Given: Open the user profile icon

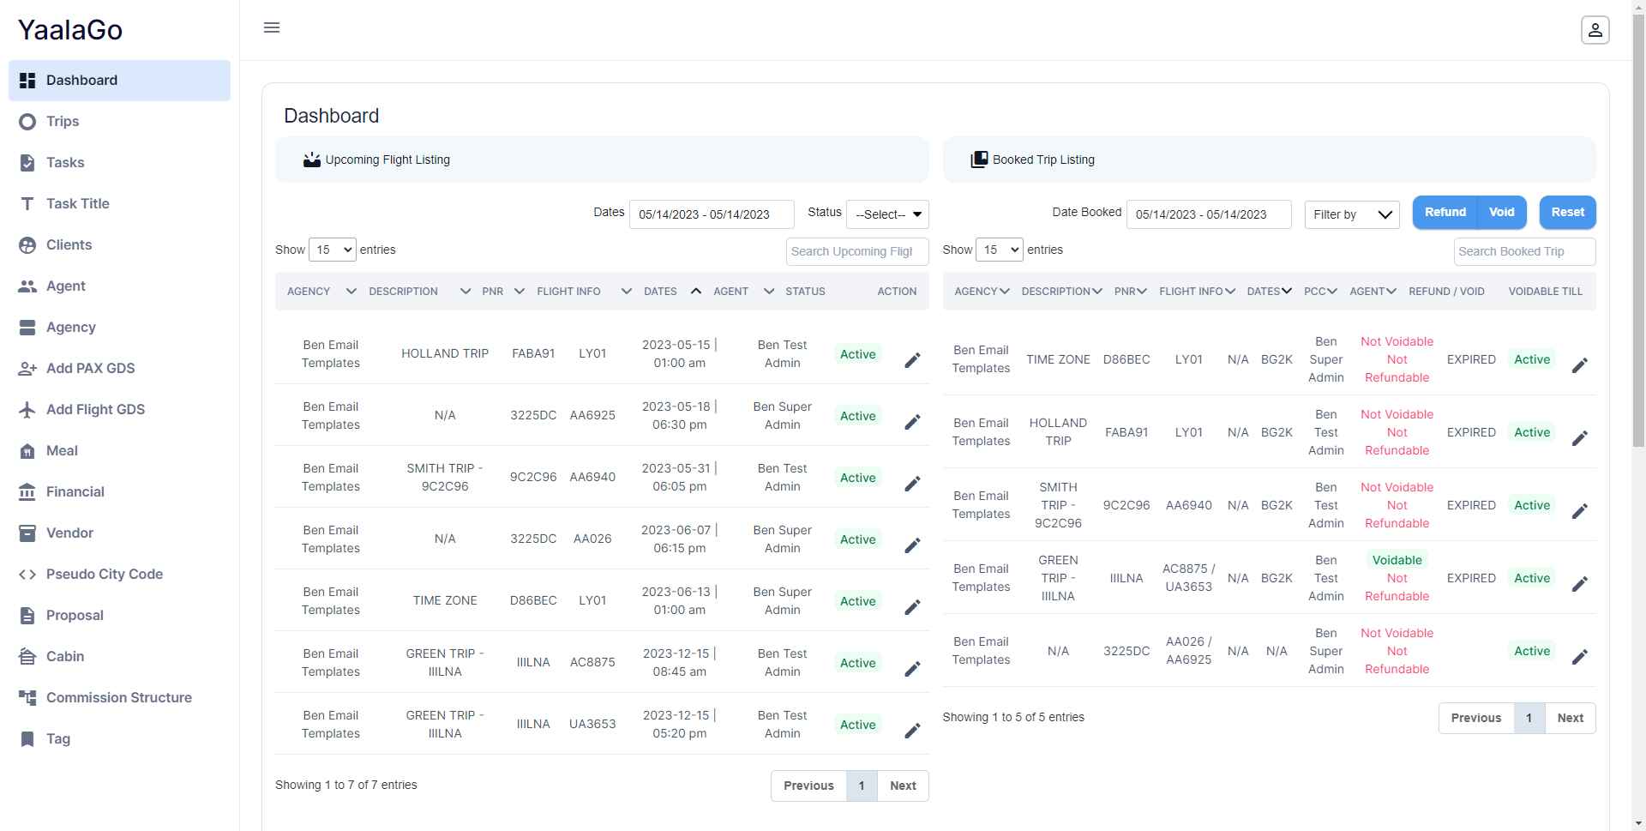Looking at the screenshot, I should click(x=1595, y=30).
